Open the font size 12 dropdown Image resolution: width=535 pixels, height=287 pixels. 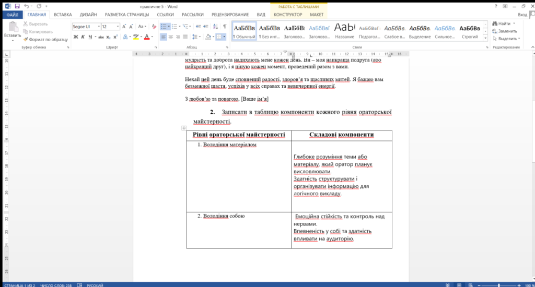118,27
